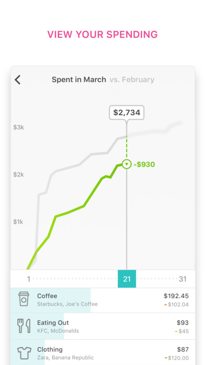The height and width of the screenshot is (365, 205).
Task: Tap the -$930 difference label
Action: (144, 164)
